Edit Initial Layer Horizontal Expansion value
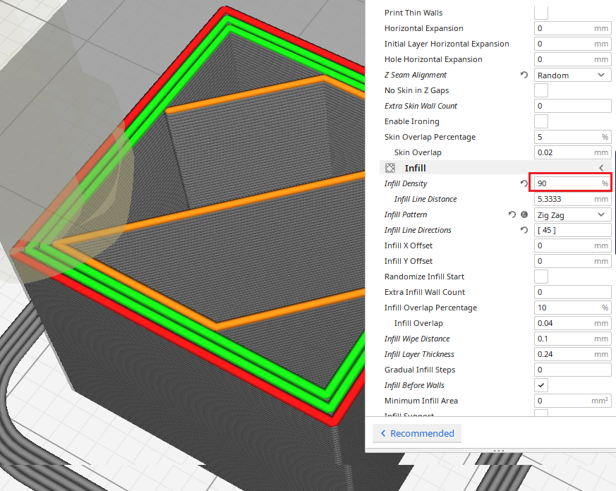 (x=572, y=44)
